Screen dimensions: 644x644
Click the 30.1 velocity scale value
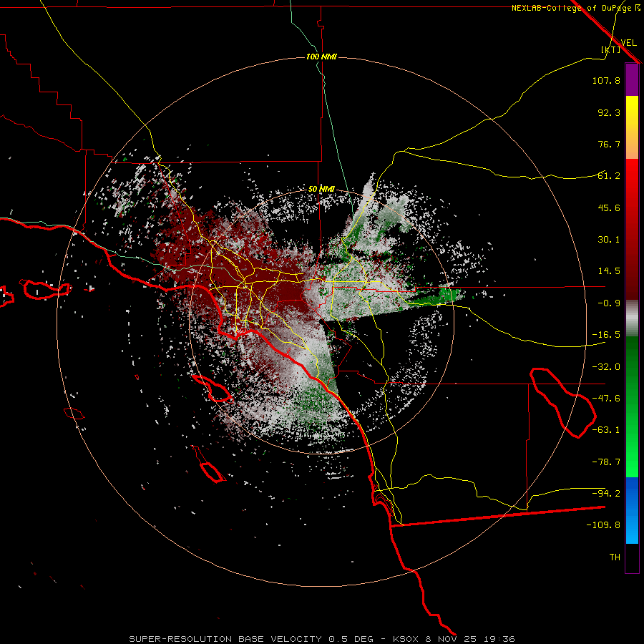tap(609, 240)
